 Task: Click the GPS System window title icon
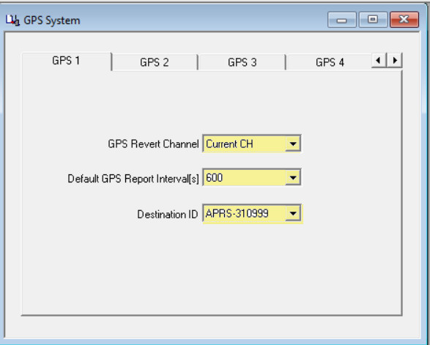pos(12,21)
